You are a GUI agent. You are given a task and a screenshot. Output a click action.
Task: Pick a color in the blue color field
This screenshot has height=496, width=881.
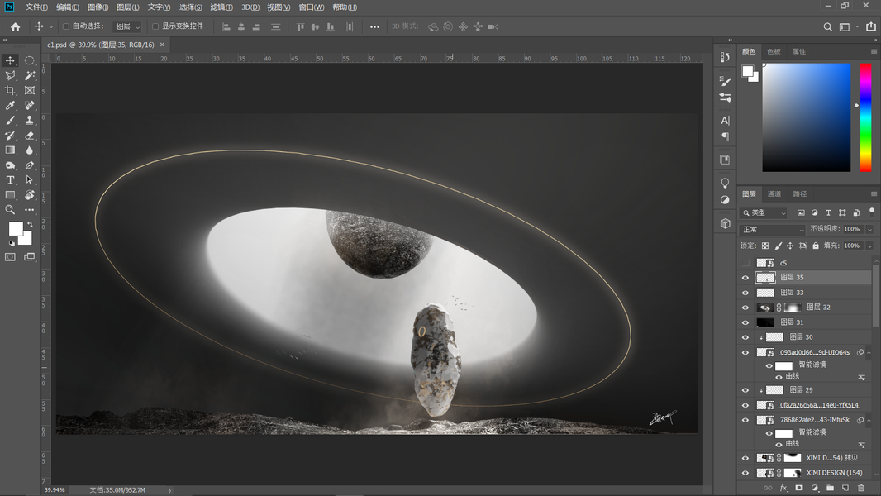pos(807,117)
